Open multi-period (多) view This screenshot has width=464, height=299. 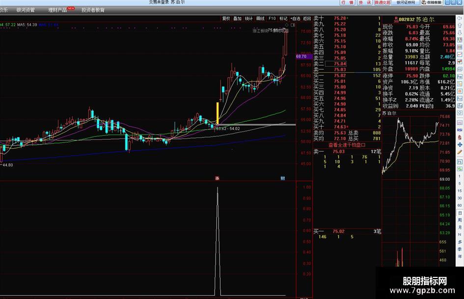[x=460, y=242]
